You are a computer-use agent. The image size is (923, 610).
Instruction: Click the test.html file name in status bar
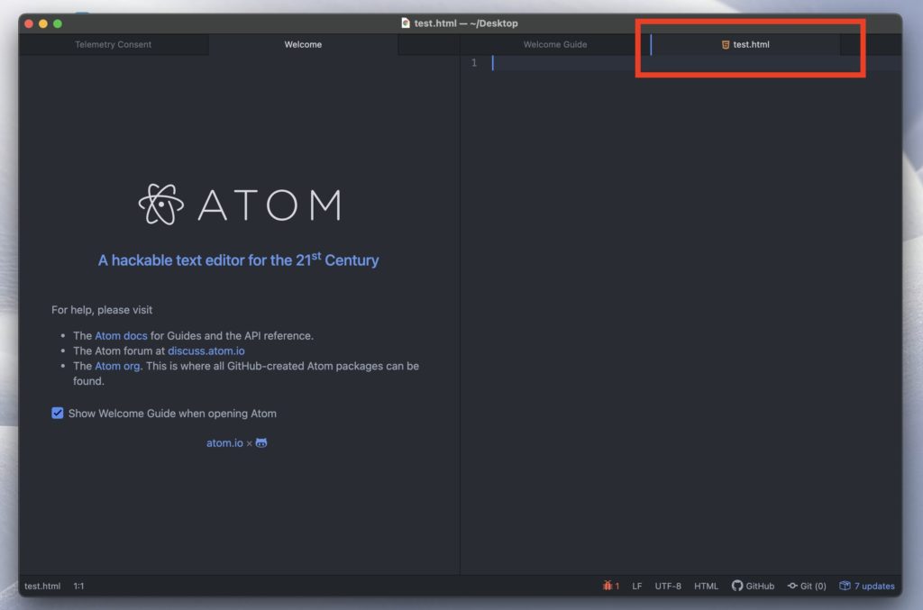coord(42,586)
